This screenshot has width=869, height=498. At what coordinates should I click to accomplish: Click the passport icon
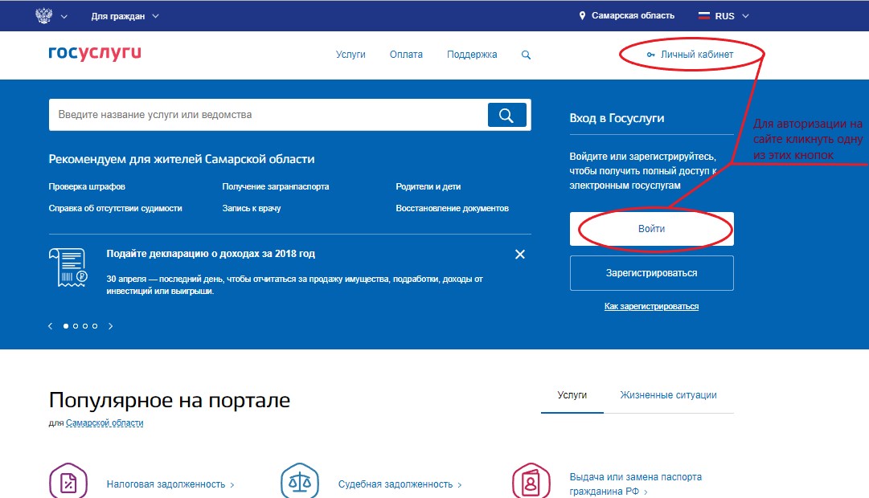click(x=531, y=482)
